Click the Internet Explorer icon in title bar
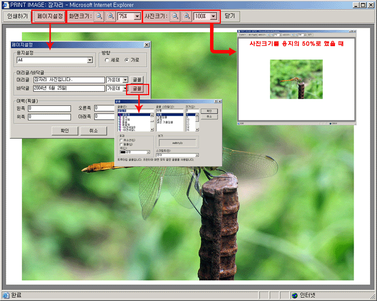The height and width of the screenshot is (301, 377). coord(5,4)
